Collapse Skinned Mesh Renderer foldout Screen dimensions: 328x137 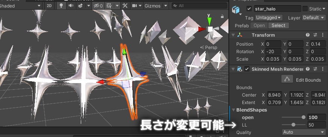tap(233, 69)
